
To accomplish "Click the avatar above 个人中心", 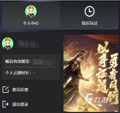I will pyautogui.click(x=31, y=11).
